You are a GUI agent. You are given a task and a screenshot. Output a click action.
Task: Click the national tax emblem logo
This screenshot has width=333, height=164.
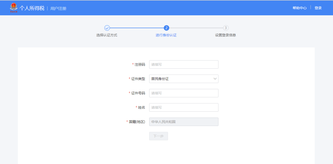[14, 8]
